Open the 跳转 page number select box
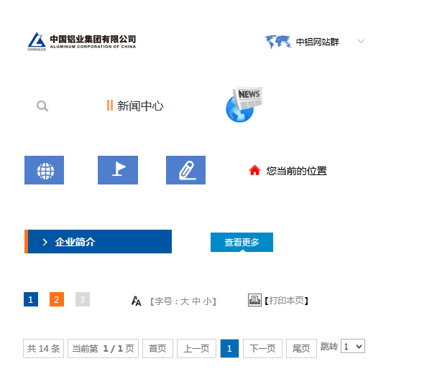432x384 pixels. point(353,347)
